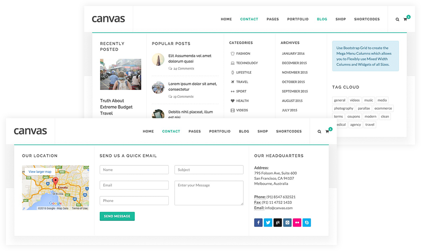
Task: Open the Twitter social link icon
Action: click(268, 222)
